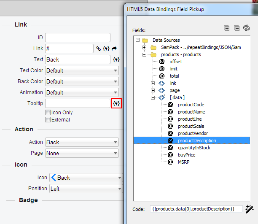Screen dimensions: 258x224
Task: Open the Position dropdown set to Left
Action: point(86,189)
